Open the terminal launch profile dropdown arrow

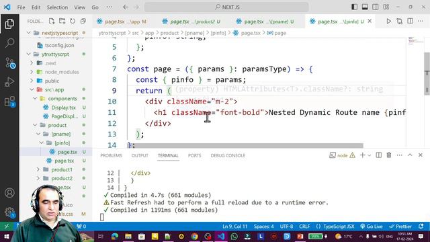(x=369, y=155)
